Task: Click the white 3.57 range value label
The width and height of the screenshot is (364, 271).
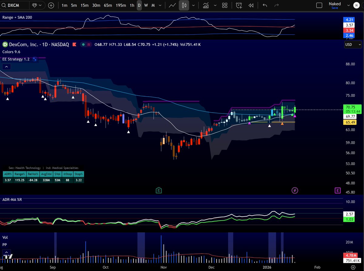Action: point(350,26)
